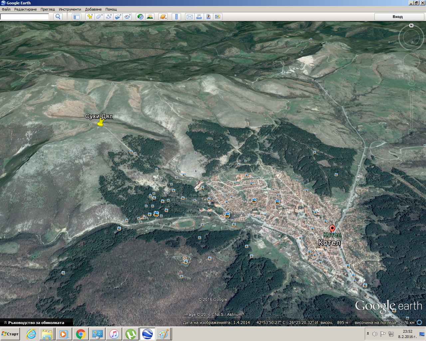Click the Print icon in the toolbar
Image resolution: width=426 pixels, height=341 pixels.
tap(199, 17)
